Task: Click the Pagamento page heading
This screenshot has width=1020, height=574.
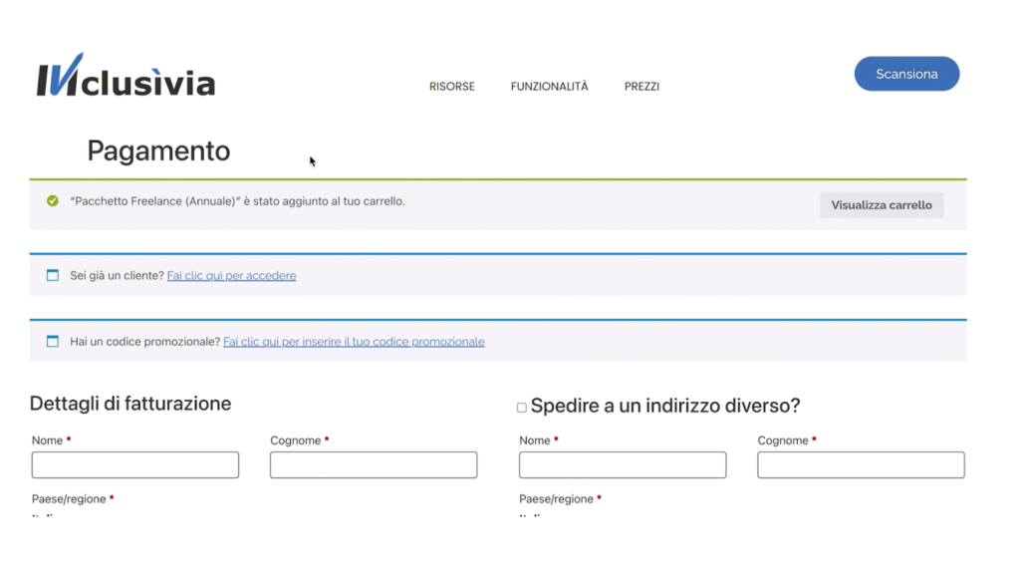Action: (x=158, y=151)
